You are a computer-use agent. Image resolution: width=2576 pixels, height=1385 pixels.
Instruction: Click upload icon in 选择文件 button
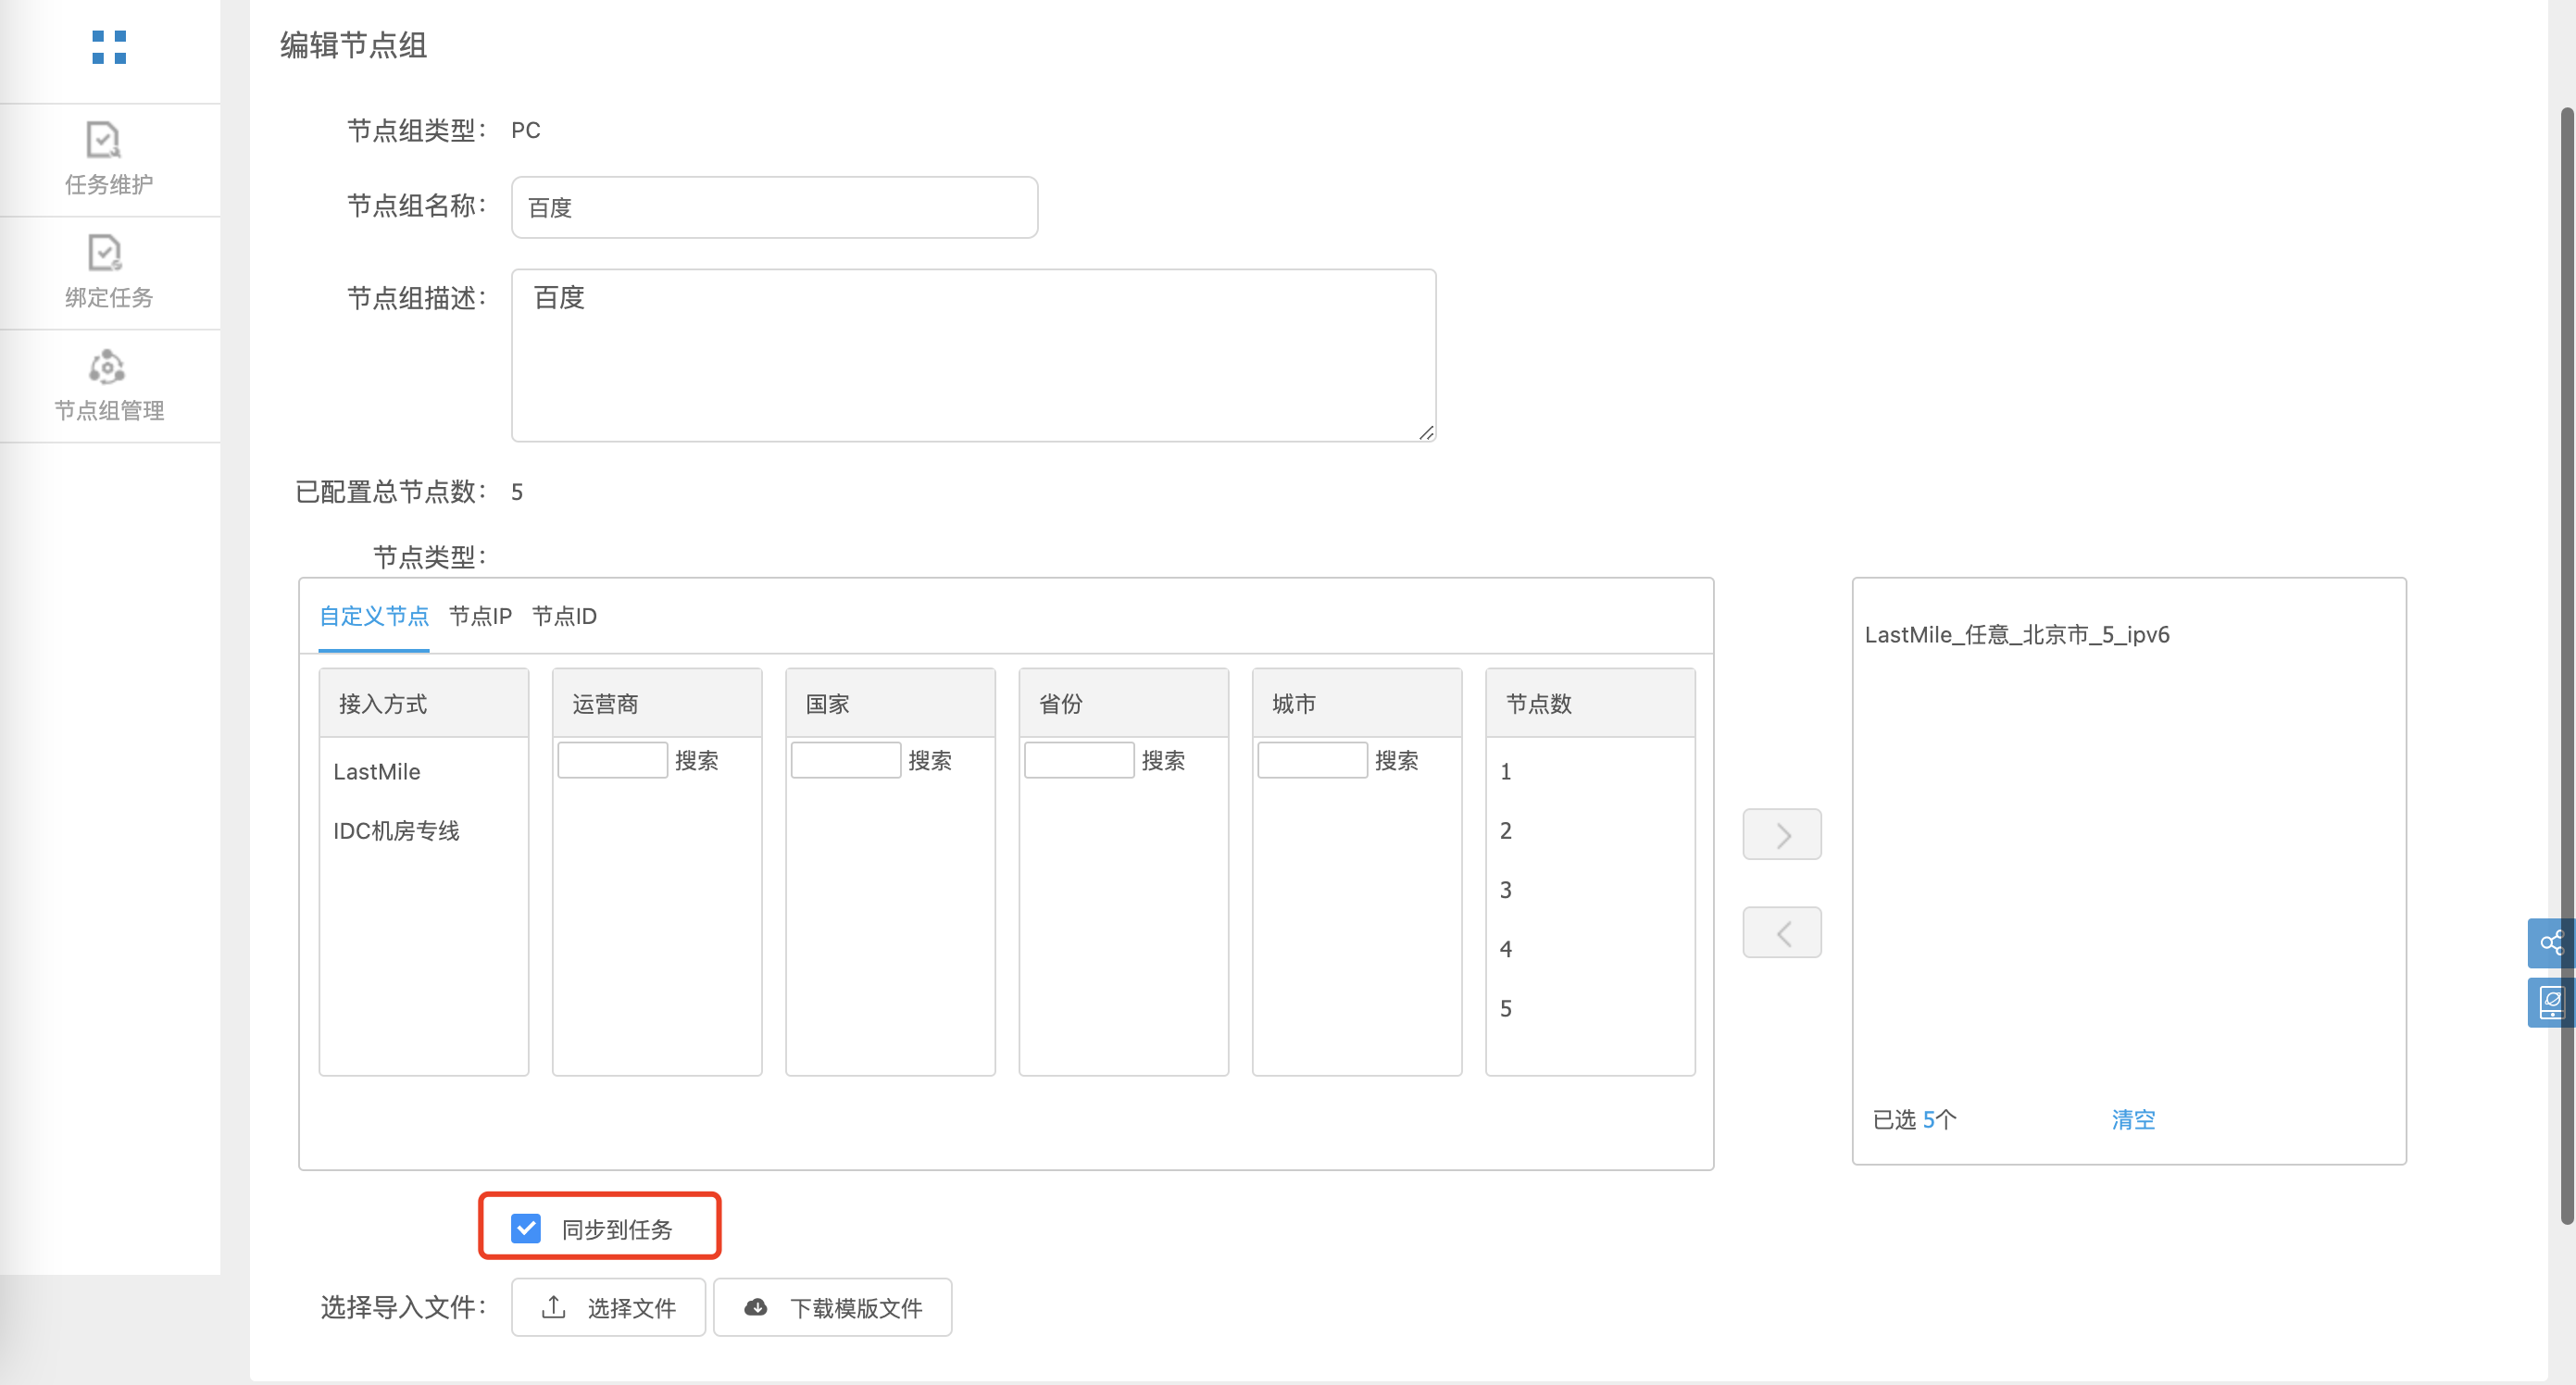pos(553,1307)
